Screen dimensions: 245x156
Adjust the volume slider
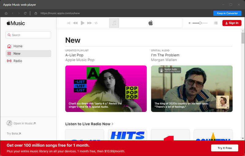click(200, 23)
